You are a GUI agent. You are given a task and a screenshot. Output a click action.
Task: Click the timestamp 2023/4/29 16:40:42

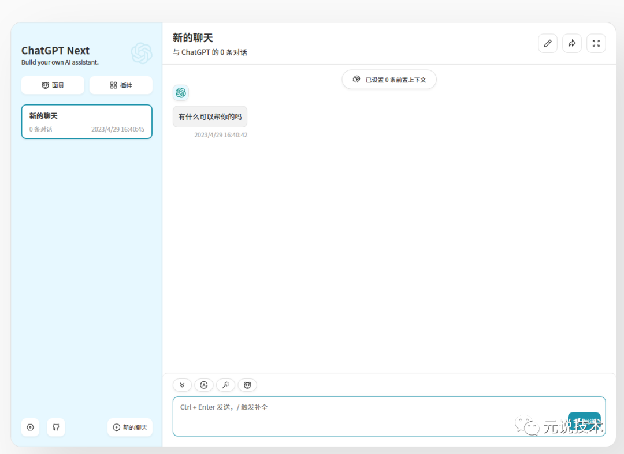(221, 135)
